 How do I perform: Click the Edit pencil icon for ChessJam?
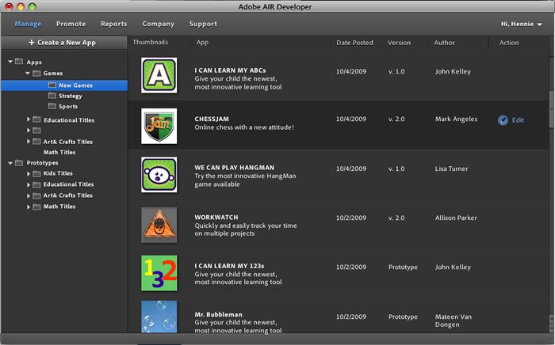pos(503,120)
